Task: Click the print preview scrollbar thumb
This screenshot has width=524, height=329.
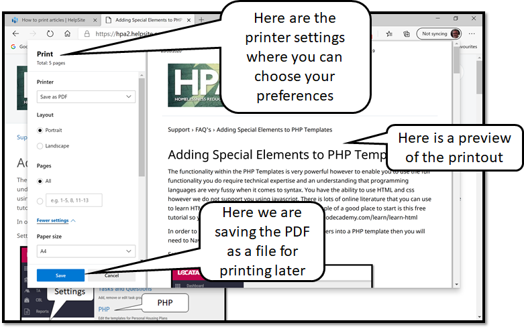Action: [456, 62]
